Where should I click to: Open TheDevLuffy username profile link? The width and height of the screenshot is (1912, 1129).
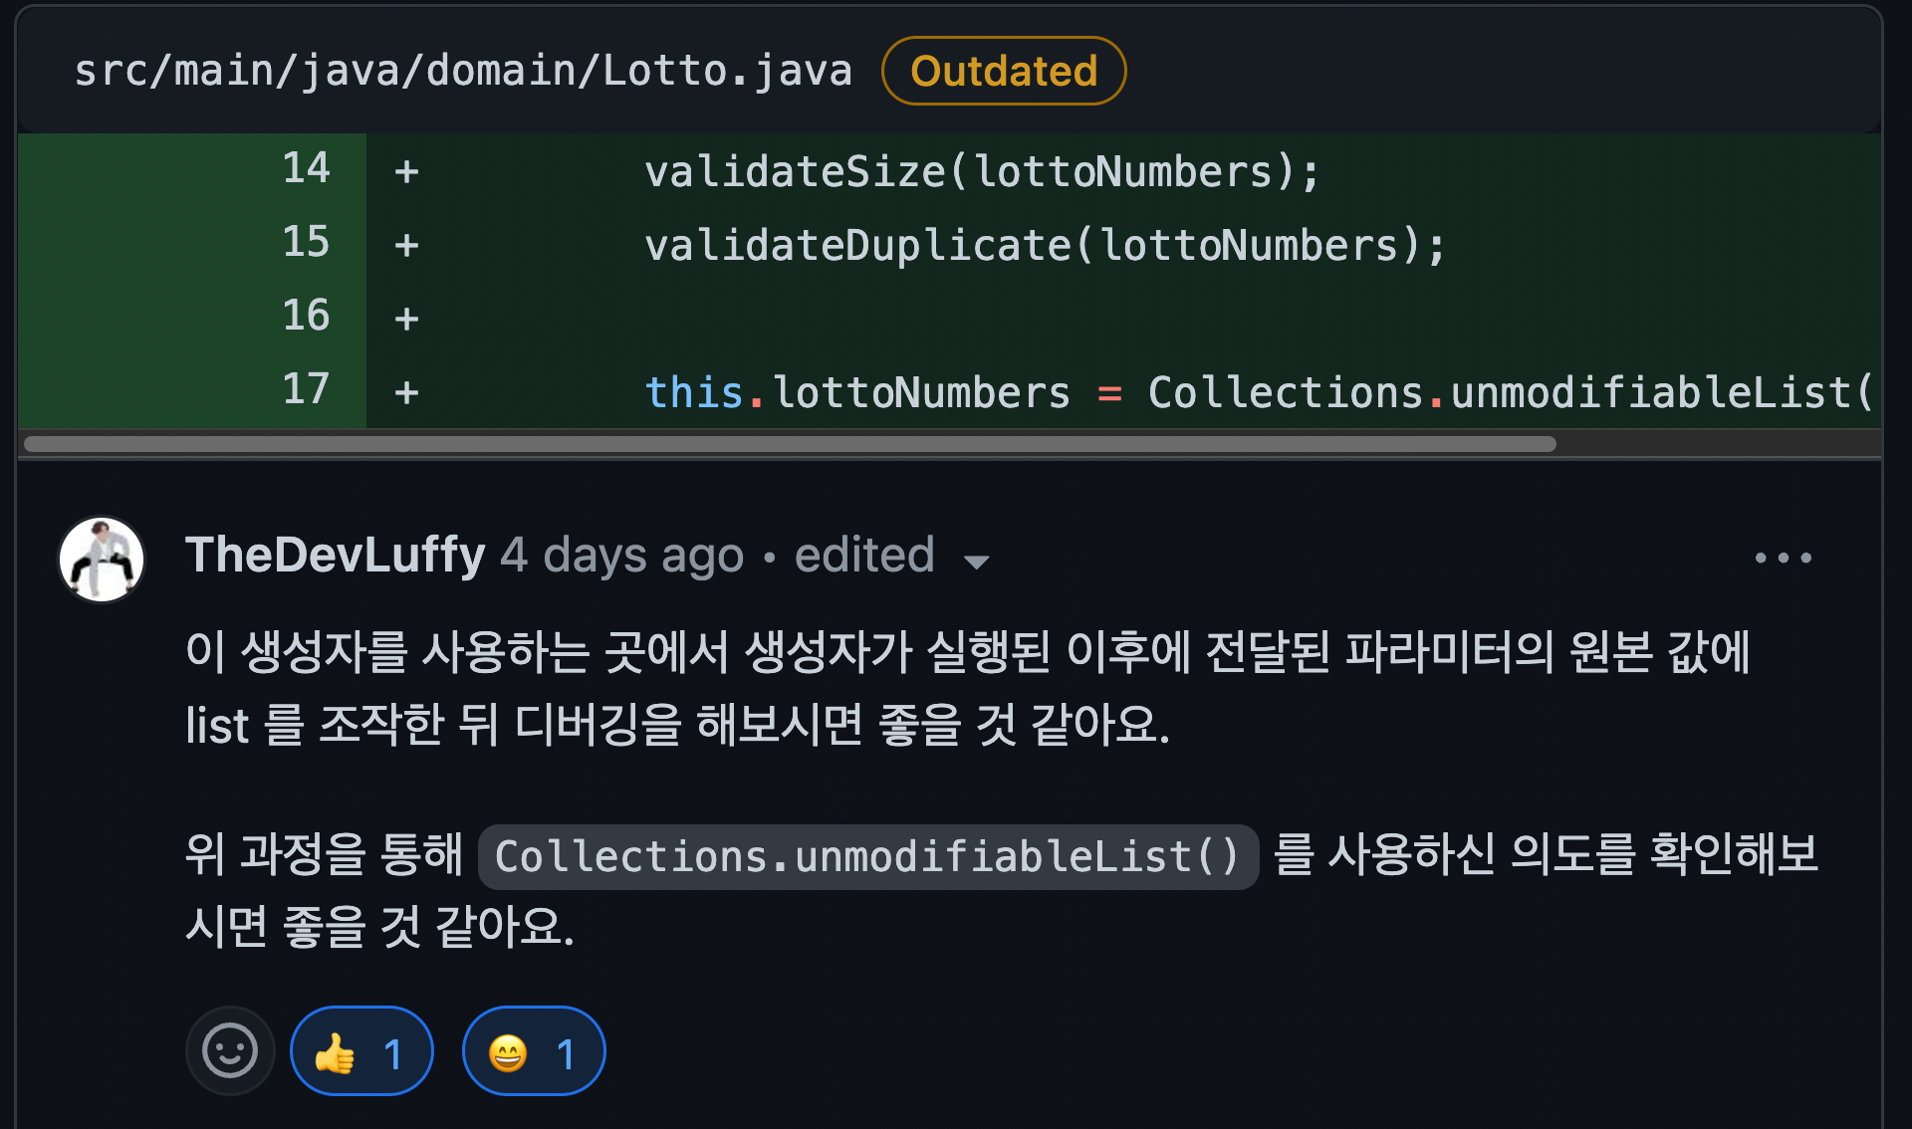335,556
